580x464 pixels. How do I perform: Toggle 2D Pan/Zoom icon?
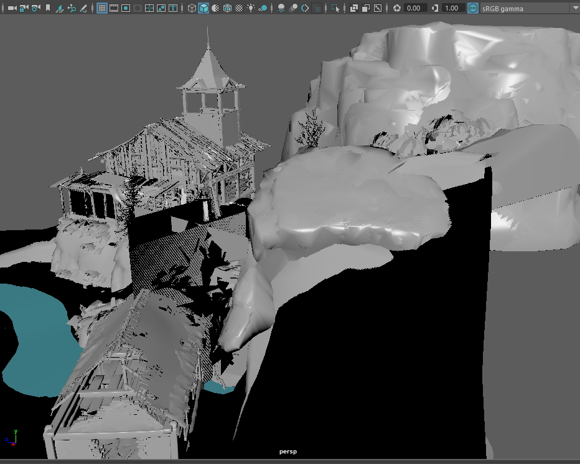click(x=72, y=8)
